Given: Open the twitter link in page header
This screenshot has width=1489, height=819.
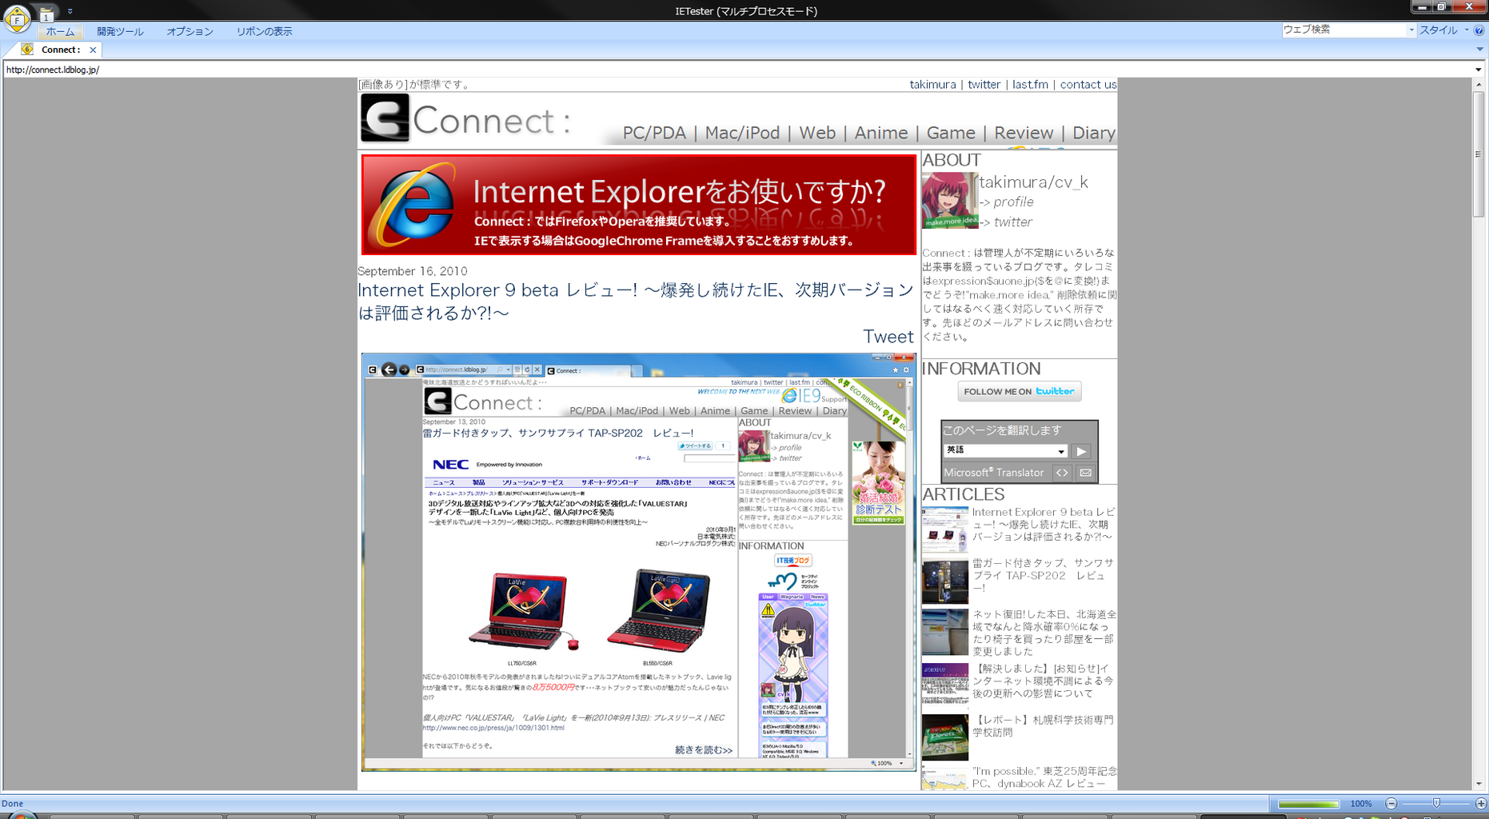Looking at the screenshot, I should coord(984,84).
